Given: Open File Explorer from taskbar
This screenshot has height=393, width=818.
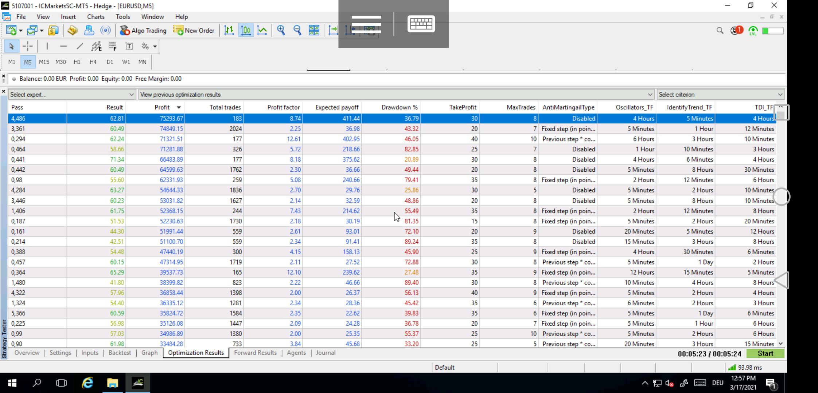Looking at the screenshot, I should pyautogui.click(x=112, y=383).
